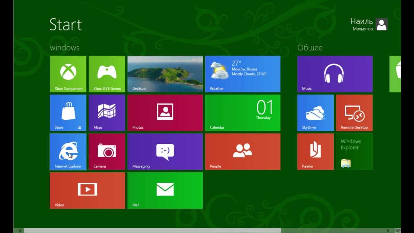Launch the Internet Explorer tile
414x233 pixels.
pos(68,152)
